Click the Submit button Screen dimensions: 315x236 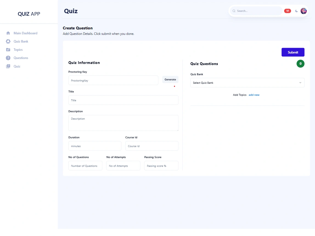tap(293, 52)
